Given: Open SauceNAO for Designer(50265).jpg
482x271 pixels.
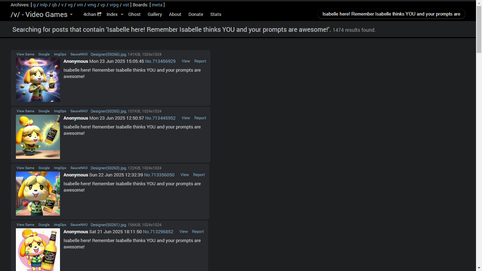Looking at the screenshot, I should (x=79, y=111).
